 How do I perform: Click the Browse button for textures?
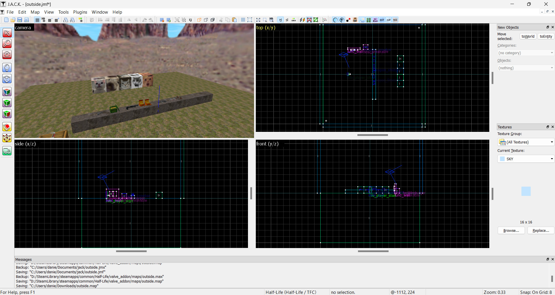pyautogui.click(x=511, y=230)
